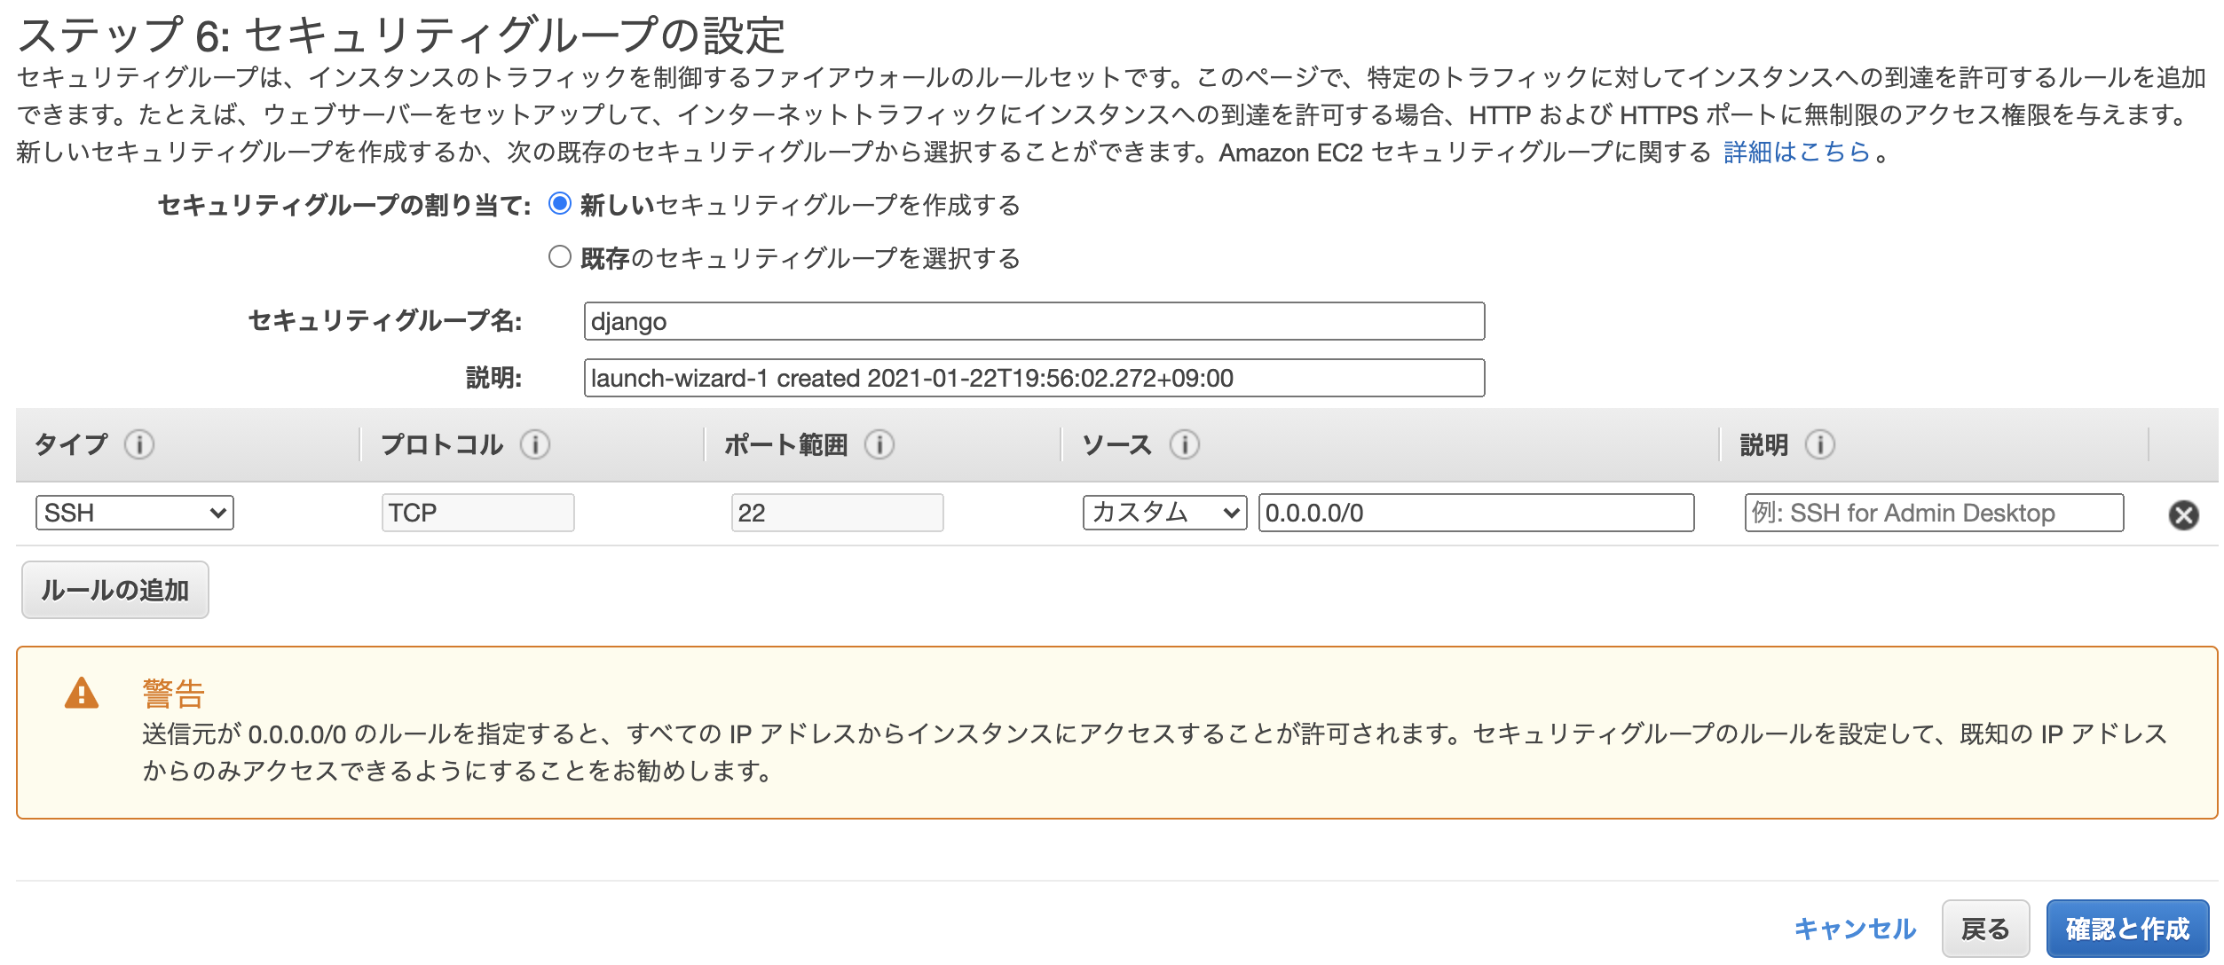Open the 詳細はこちら link
This screenshot has height=965, width=2224.
[x=1802, y=153]
